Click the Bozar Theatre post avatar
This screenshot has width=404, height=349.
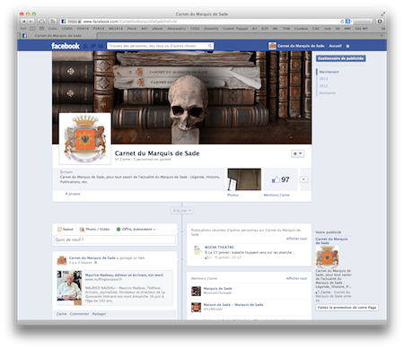pos(197,250)
